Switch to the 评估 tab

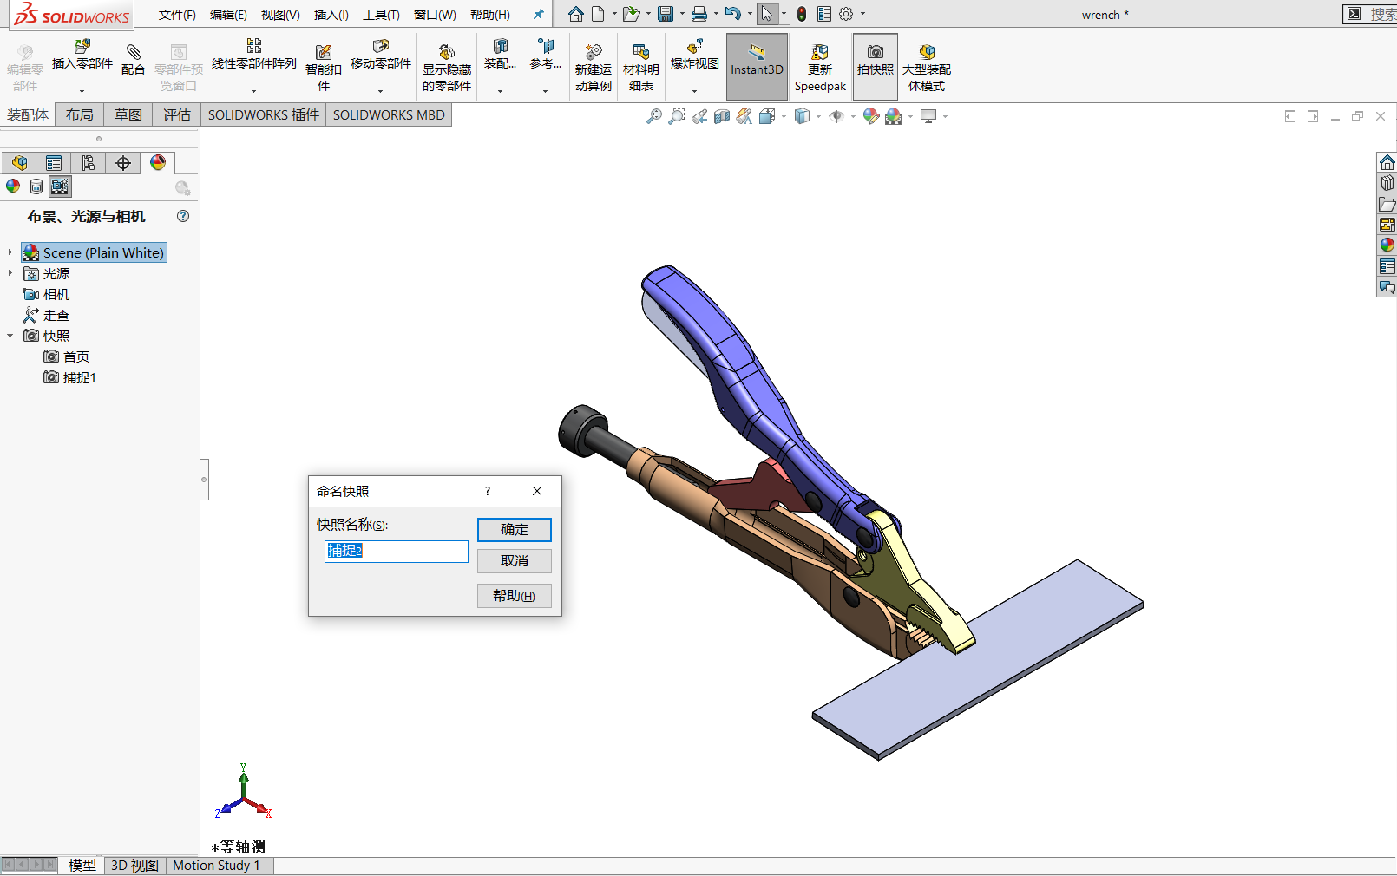[x=176, y=115]
